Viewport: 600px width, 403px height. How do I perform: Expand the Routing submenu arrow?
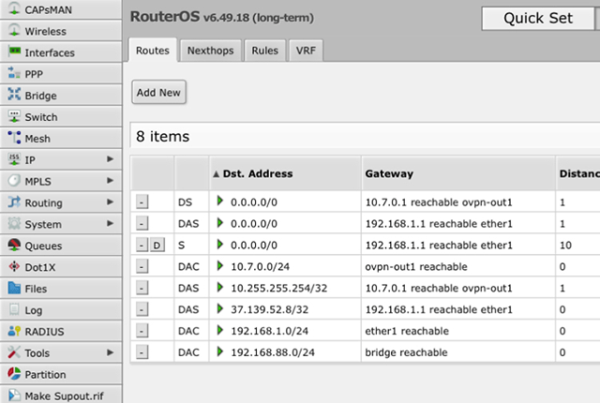pyautogui.click(x=111, y=201)
